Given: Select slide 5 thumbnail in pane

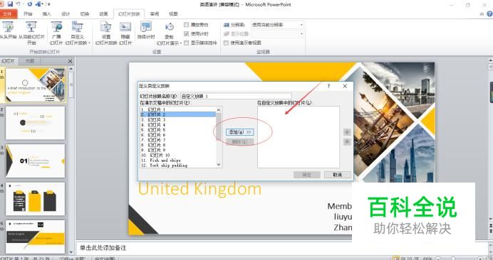Looking at the screenshot, I should [35, 237].
